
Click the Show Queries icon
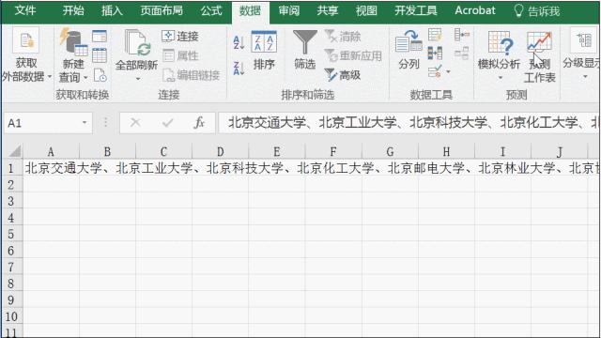point(100,36)
